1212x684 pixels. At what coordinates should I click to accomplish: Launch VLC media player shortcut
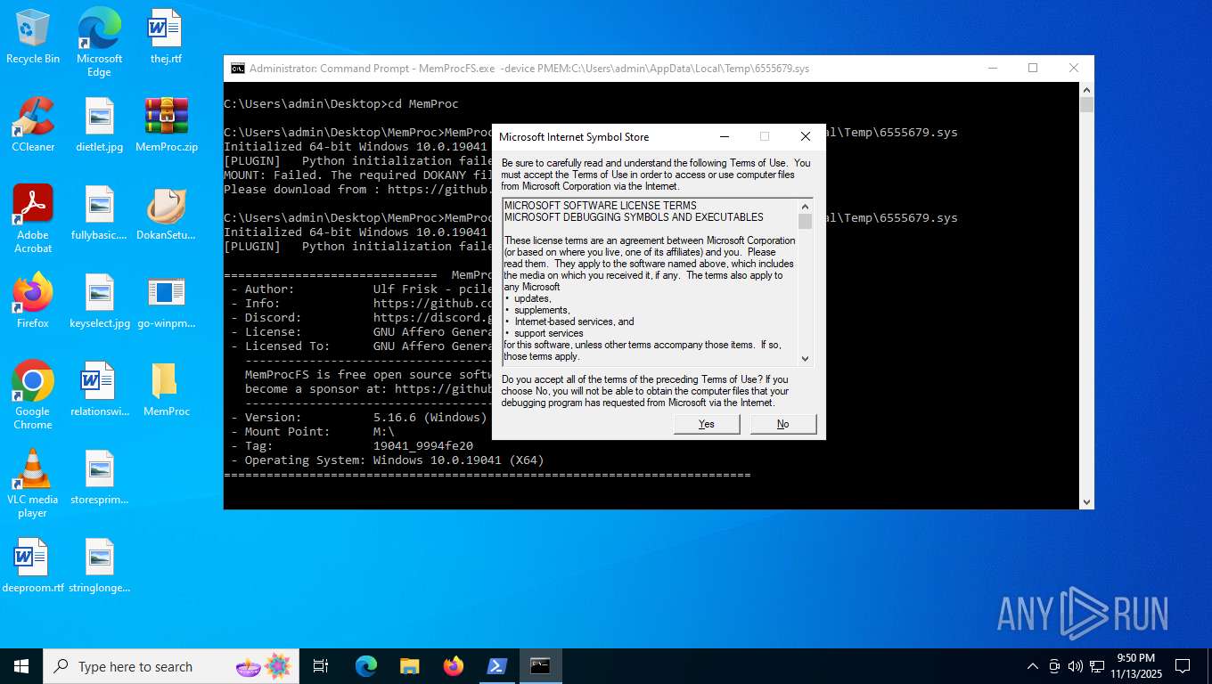(x=33, y=484)
